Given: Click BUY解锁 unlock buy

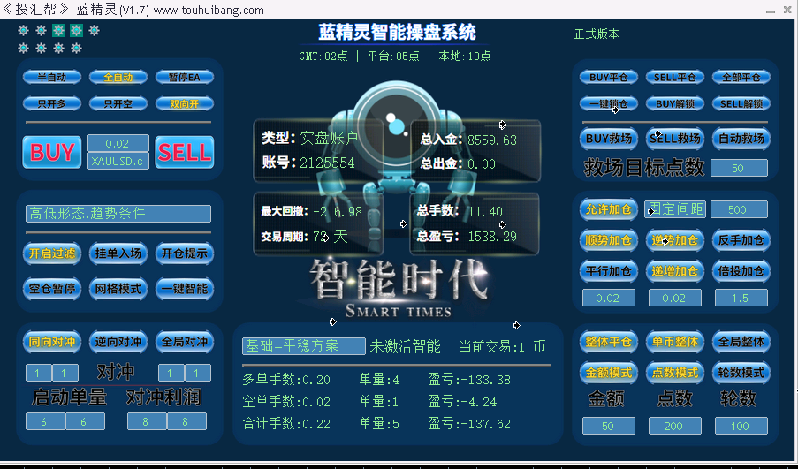Looking at the screenshot, I should click(675, 103).
